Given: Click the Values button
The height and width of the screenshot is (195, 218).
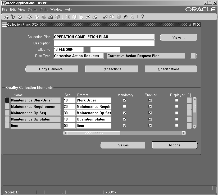Looking at the screenshot, I should [123, 145].
